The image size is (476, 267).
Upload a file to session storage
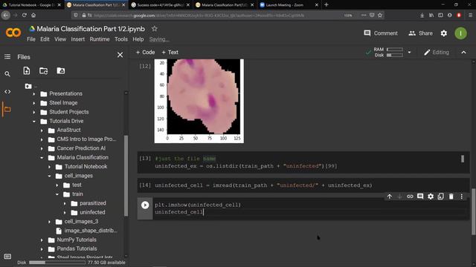click(27, 70)
